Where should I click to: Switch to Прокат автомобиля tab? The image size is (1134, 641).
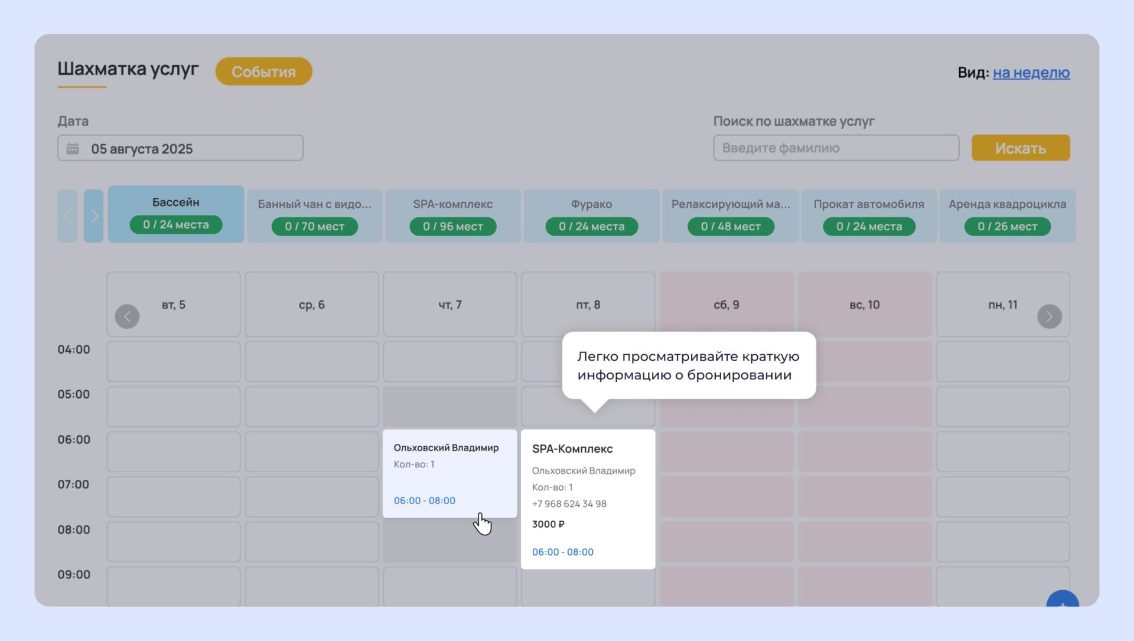pos(868,215)
